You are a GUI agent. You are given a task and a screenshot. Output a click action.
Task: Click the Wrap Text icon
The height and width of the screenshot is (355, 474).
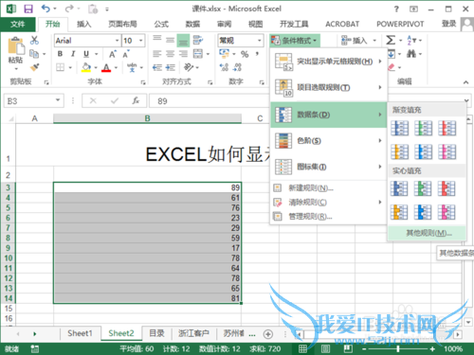[198, 40]
